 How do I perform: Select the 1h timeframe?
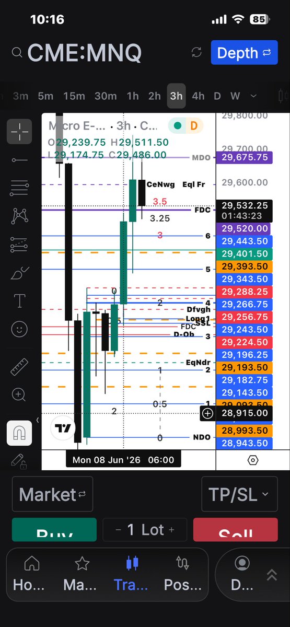click(x=133, y=96)
